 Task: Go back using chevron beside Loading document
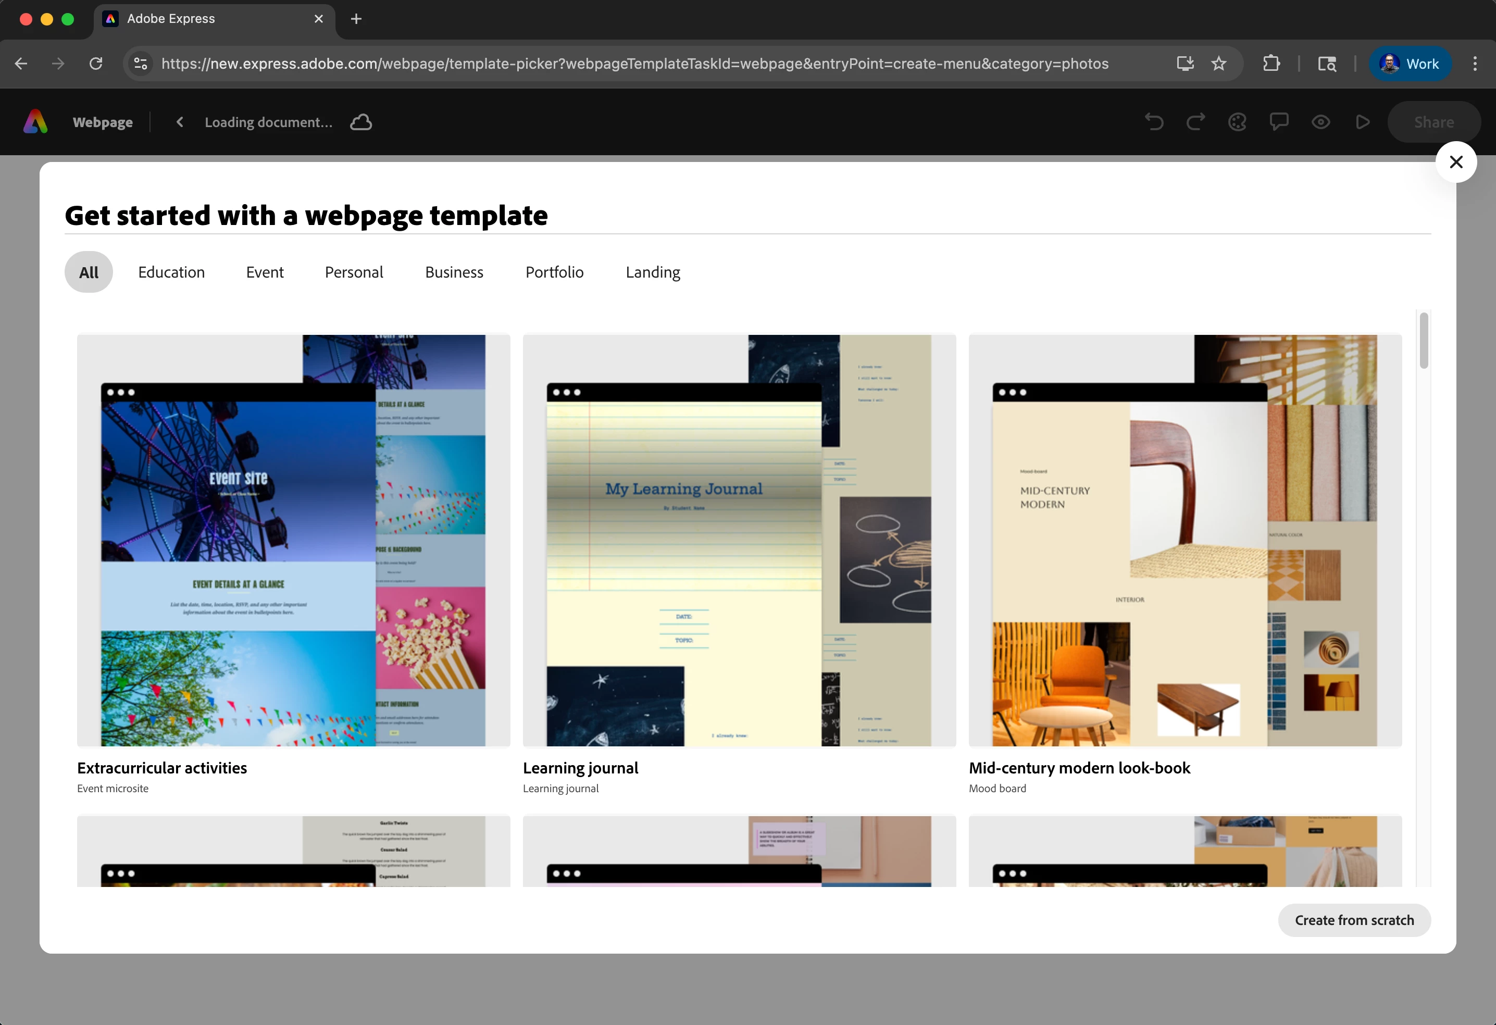pyautogui.click(x=180, y=122)
